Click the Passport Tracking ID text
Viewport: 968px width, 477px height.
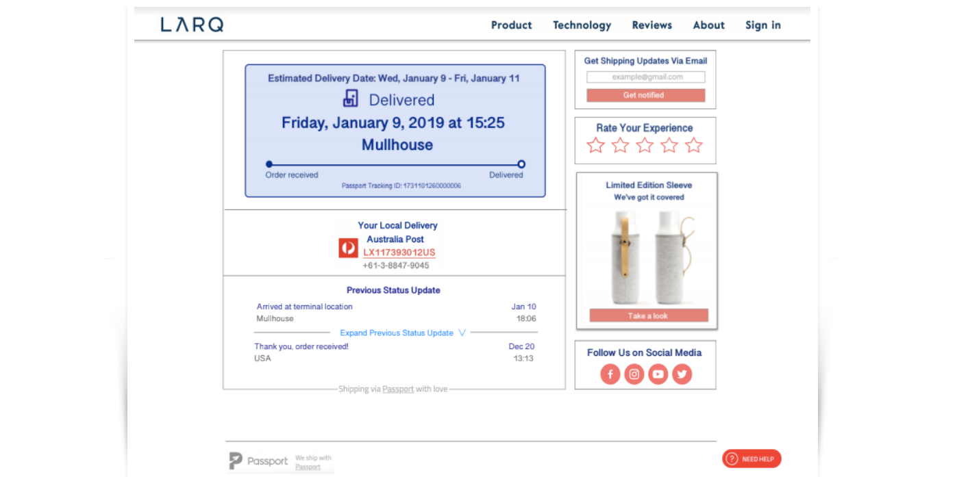(x=401, y=186)
